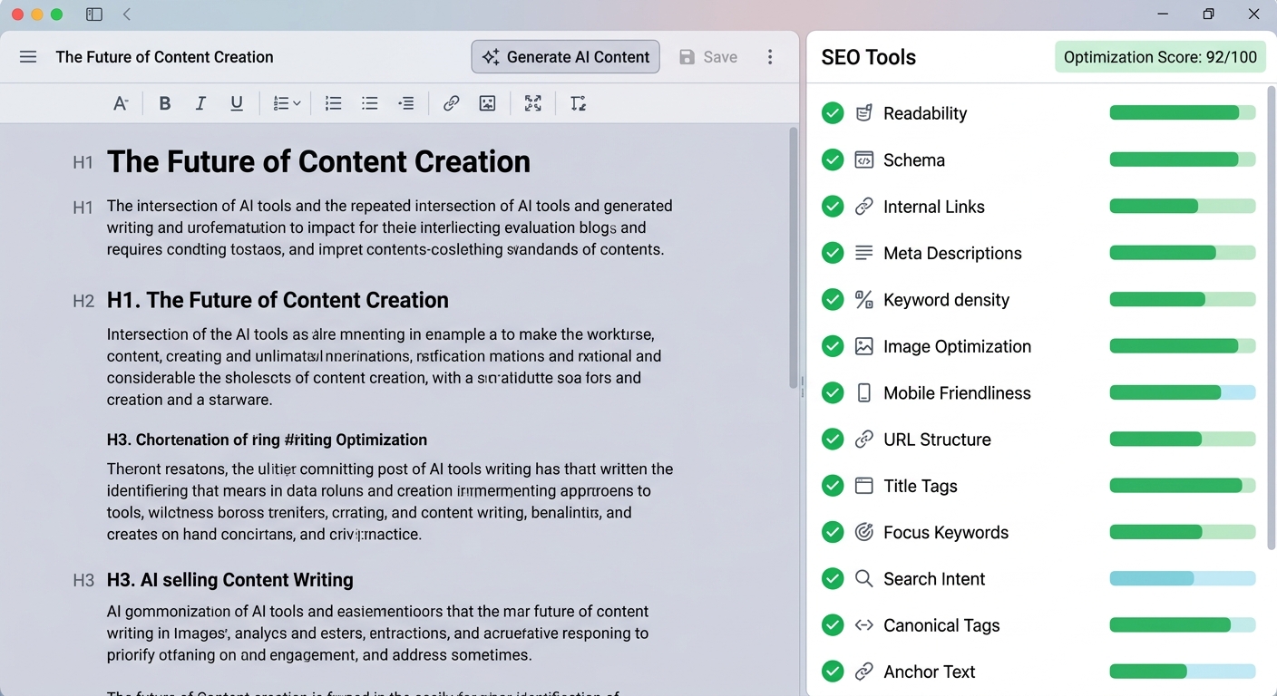Screen dimensions: 1277x696
Task: Open the more options kebab menu
Action: (770, 57)
